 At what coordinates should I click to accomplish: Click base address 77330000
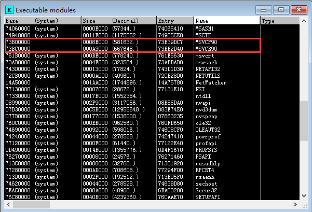(18, 96)
